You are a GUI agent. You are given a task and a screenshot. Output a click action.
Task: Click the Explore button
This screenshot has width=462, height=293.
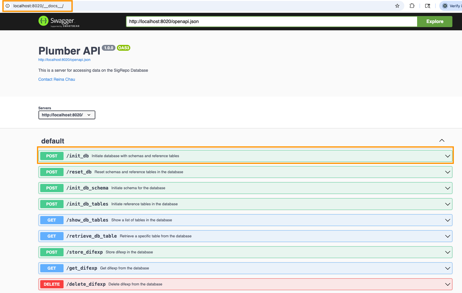(435, 22)
